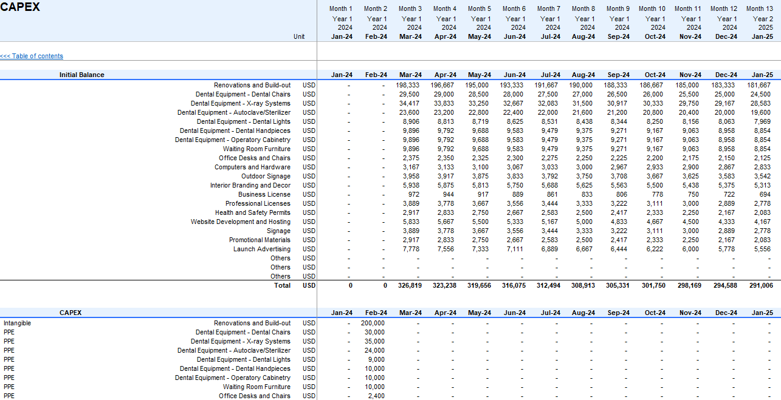Image resolution: width=781 pixels, height=400 pixels.
Task: Select the Unit header cell
Action: click(x=299, y=36)
